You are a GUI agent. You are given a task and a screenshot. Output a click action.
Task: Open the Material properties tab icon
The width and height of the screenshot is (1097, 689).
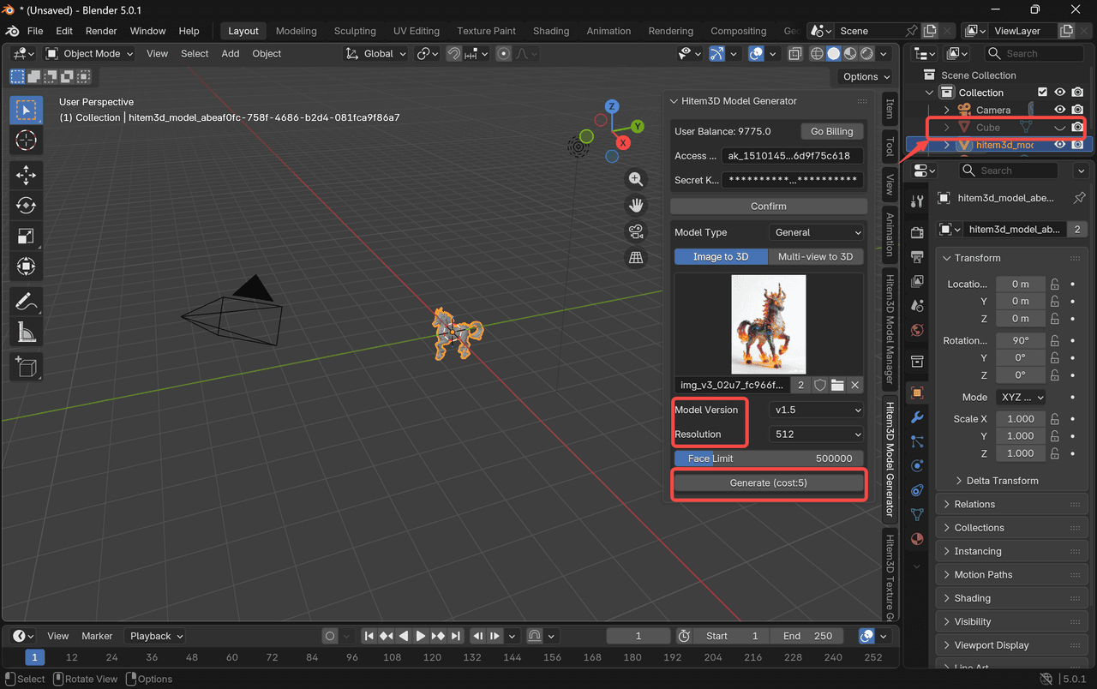point(917,539)
